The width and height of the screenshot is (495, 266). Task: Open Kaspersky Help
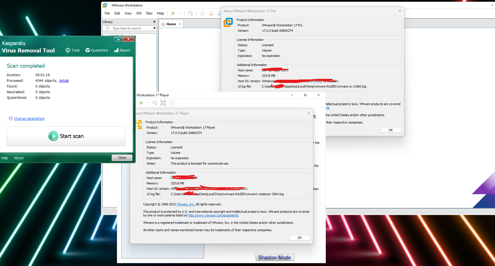pos(5,158)
